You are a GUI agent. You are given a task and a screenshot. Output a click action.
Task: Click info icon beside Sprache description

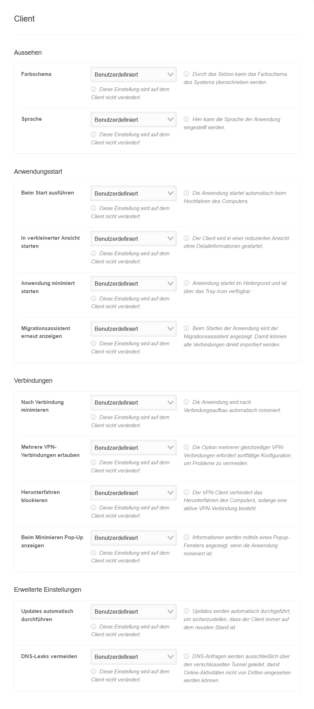(x=186, y=119)
